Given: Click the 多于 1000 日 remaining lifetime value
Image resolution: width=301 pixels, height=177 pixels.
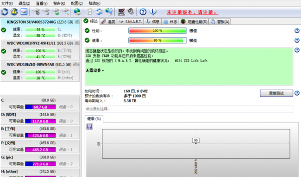Looking at the screenshot, I should coord(135,96).
